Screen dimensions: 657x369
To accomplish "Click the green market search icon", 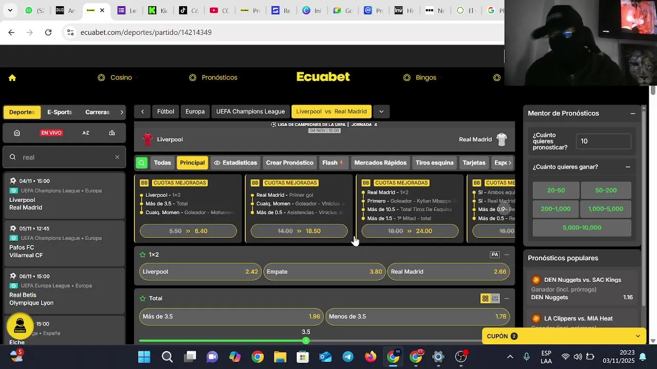I will [142, 163].
